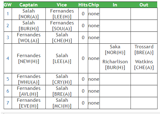Open gameweek 4 link
Screen dimensions: 160x114
coord(8,58)
